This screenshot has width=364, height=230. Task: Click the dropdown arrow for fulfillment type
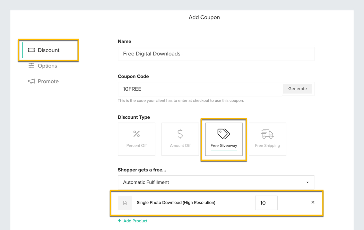click(x=307, y=182)
